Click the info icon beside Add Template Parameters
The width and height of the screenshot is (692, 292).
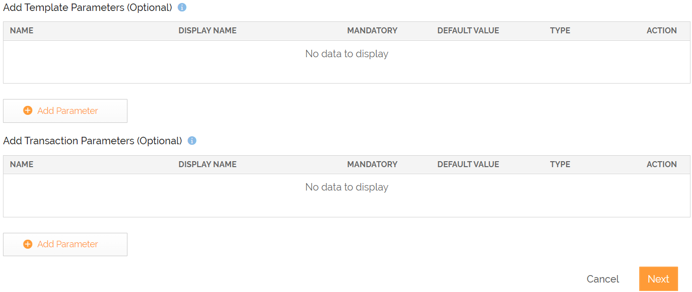point(182,7)
